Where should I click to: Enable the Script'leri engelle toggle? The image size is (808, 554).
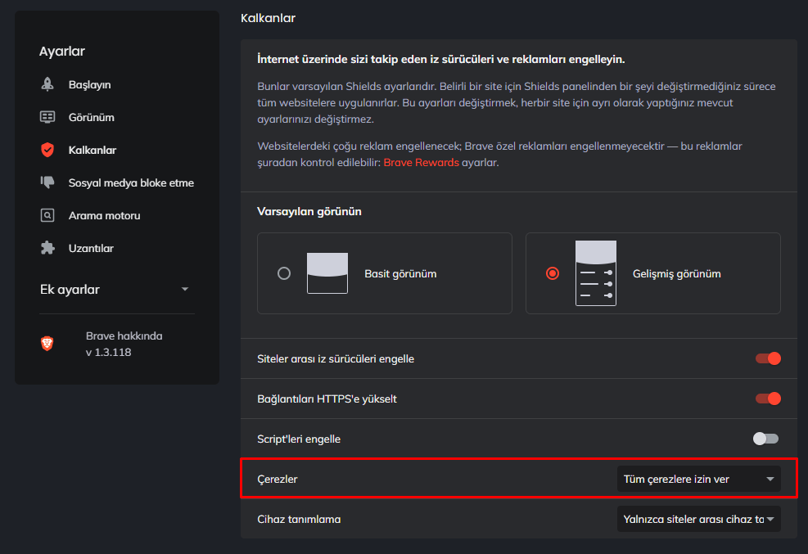tap(765, 439)
